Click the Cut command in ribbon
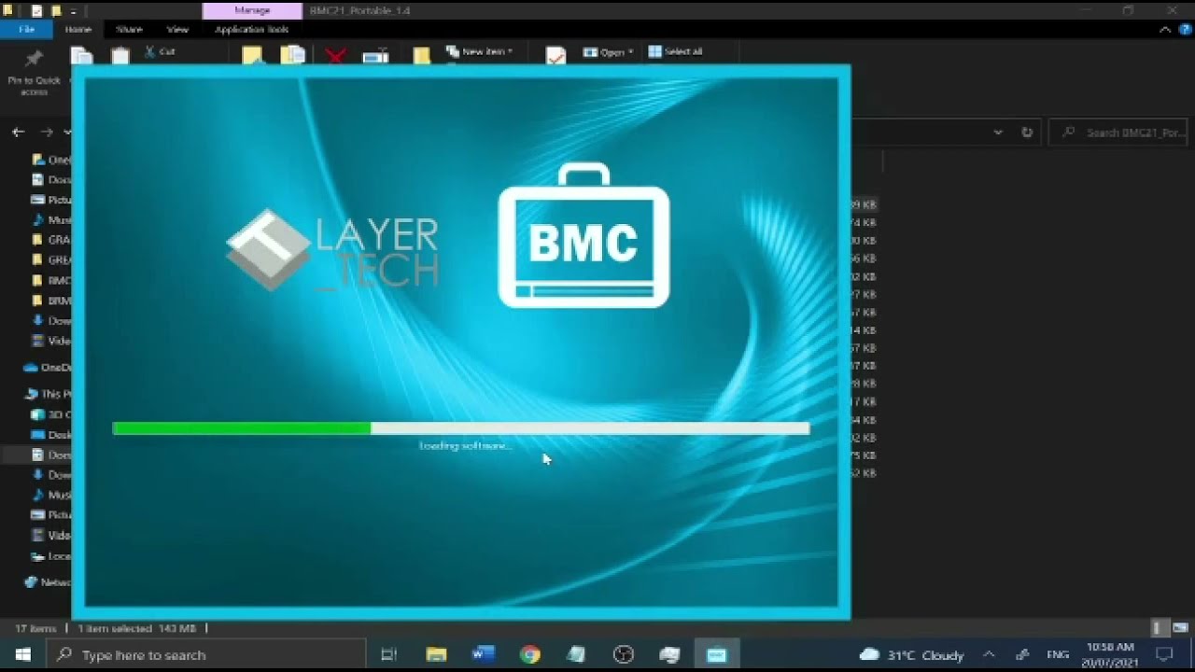 (160, 52)
